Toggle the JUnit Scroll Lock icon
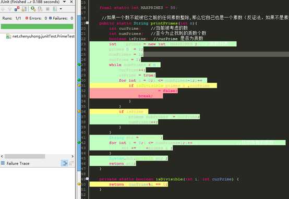The height and width of the screenshot is (199, 289). coord(24,9)
